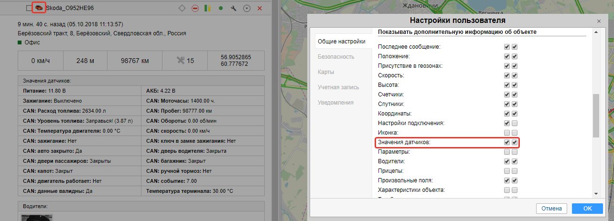
Task: Switch to the Карты tab
Action: [x=326, y=72]
